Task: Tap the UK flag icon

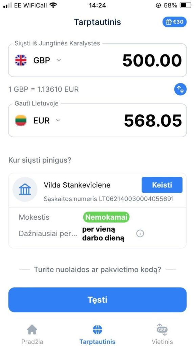Action: coord(21,60)
